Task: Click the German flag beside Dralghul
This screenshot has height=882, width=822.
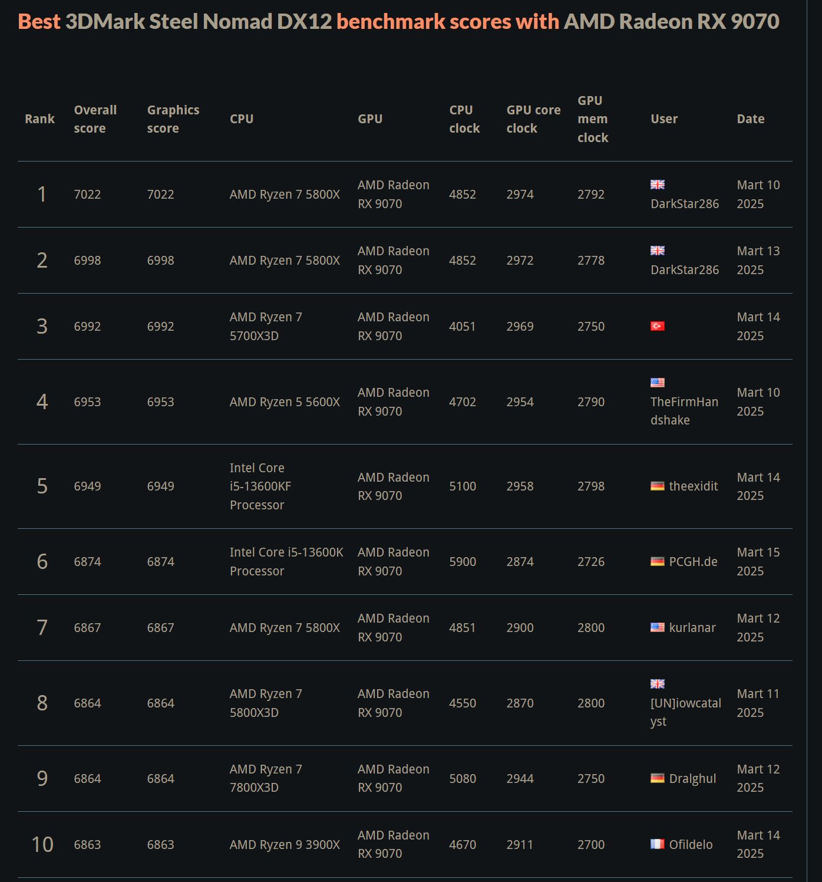Action: (x=657, y=778)
